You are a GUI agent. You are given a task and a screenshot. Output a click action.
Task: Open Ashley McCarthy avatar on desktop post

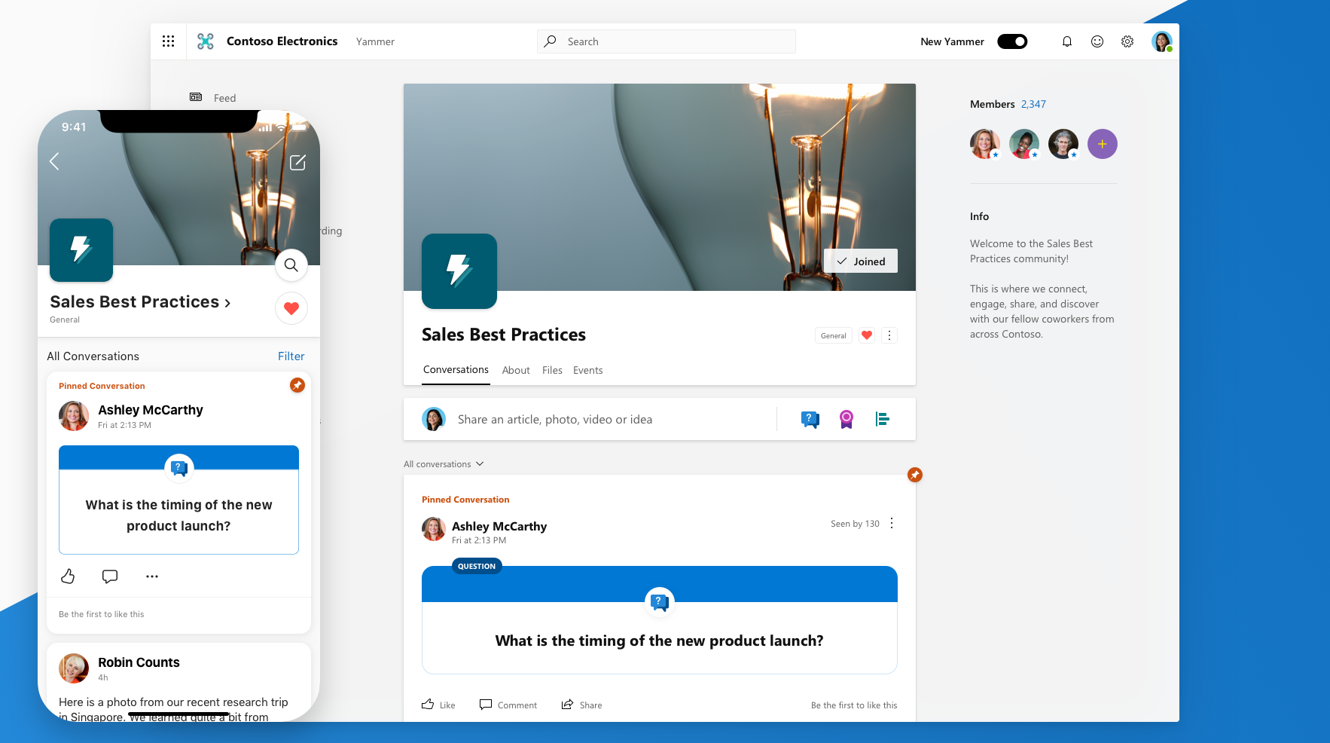click(434, 529)
